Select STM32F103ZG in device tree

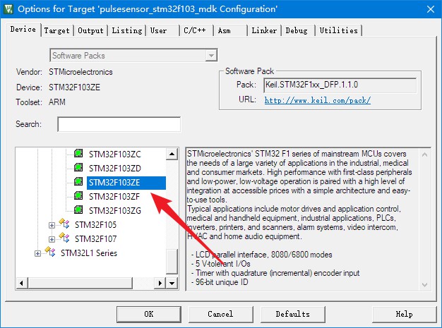click(x=115, y=211)
